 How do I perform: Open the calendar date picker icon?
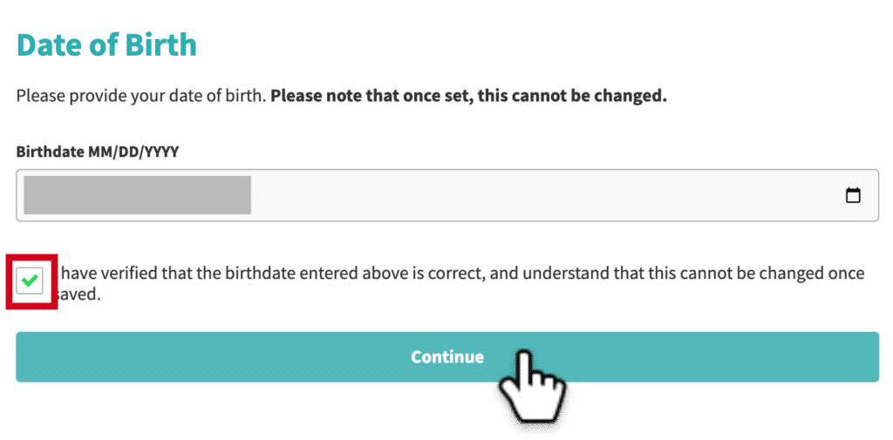(853, 195)
